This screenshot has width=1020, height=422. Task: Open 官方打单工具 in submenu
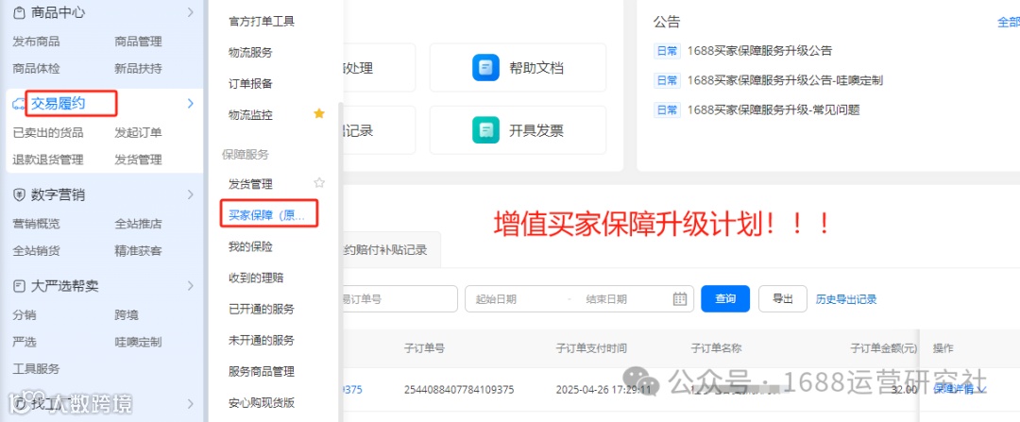(262, 22)
